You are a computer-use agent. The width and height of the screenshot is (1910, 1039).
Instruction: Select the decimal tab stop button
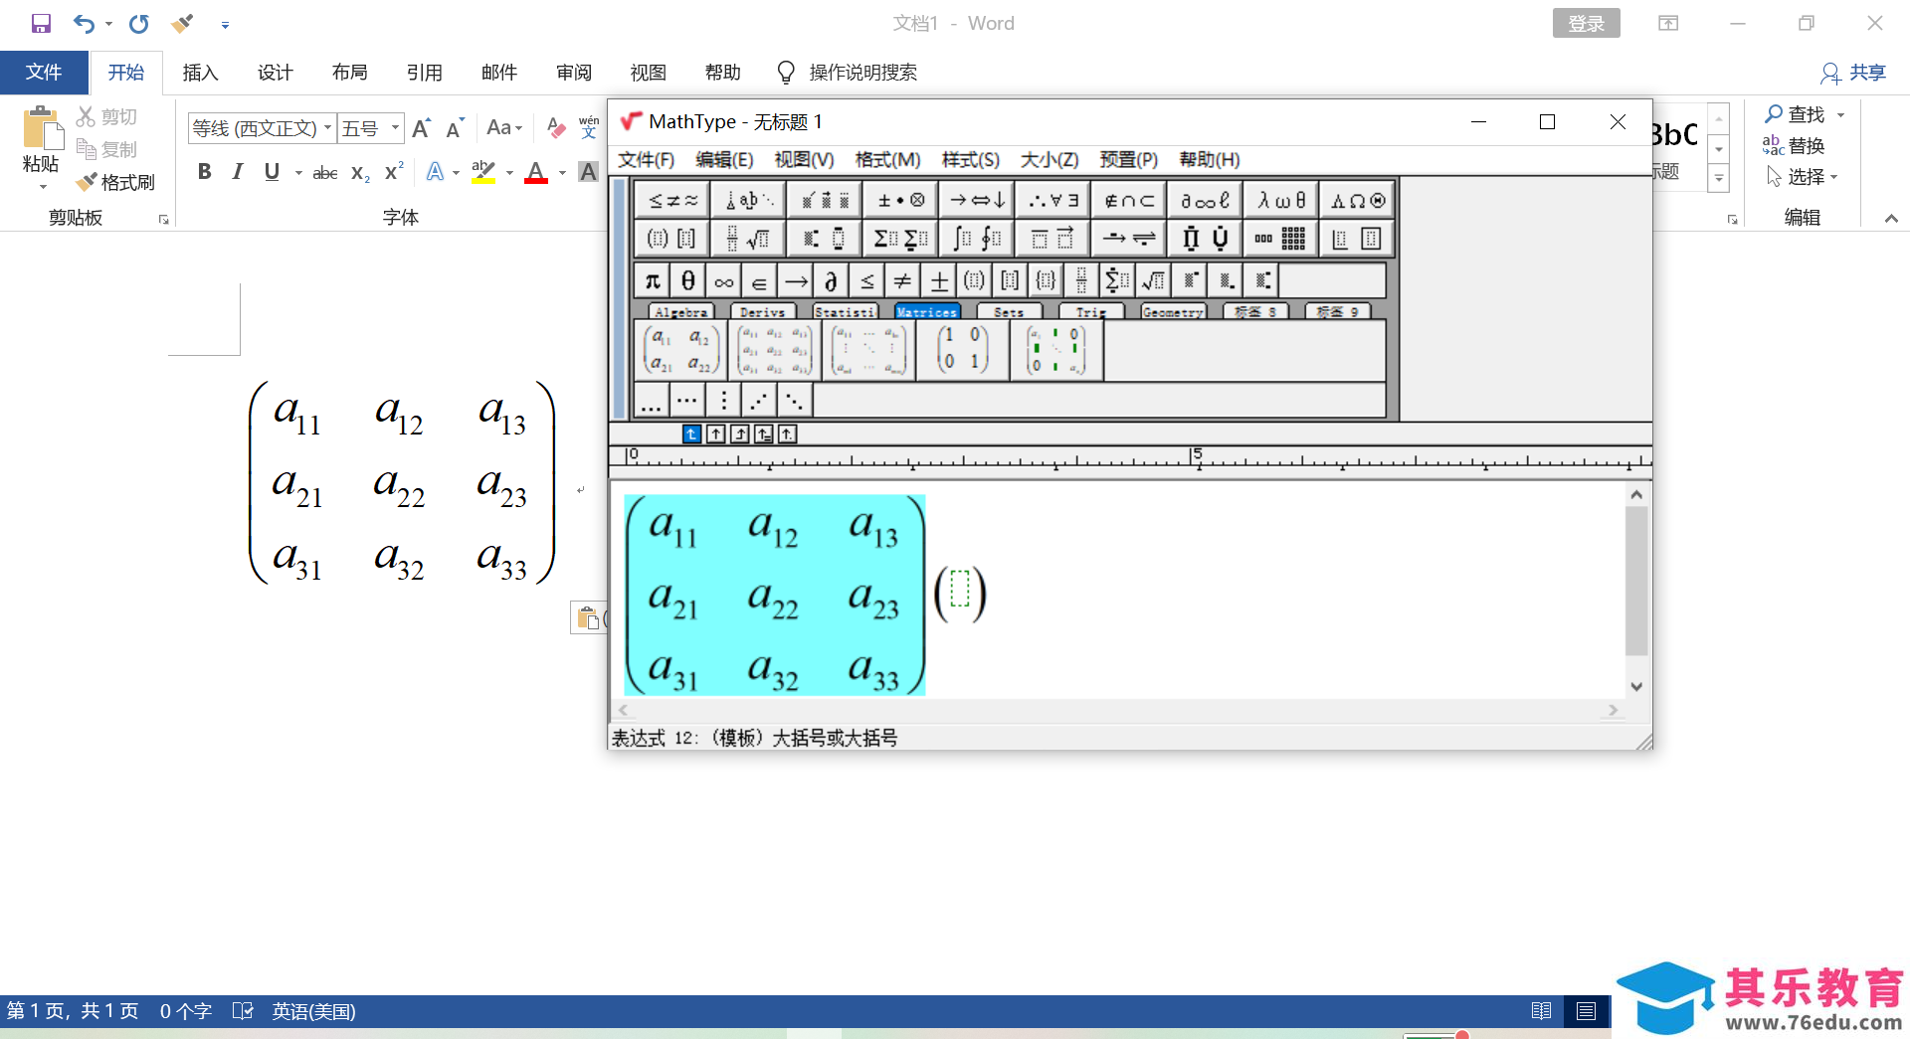tap(787, 433)
